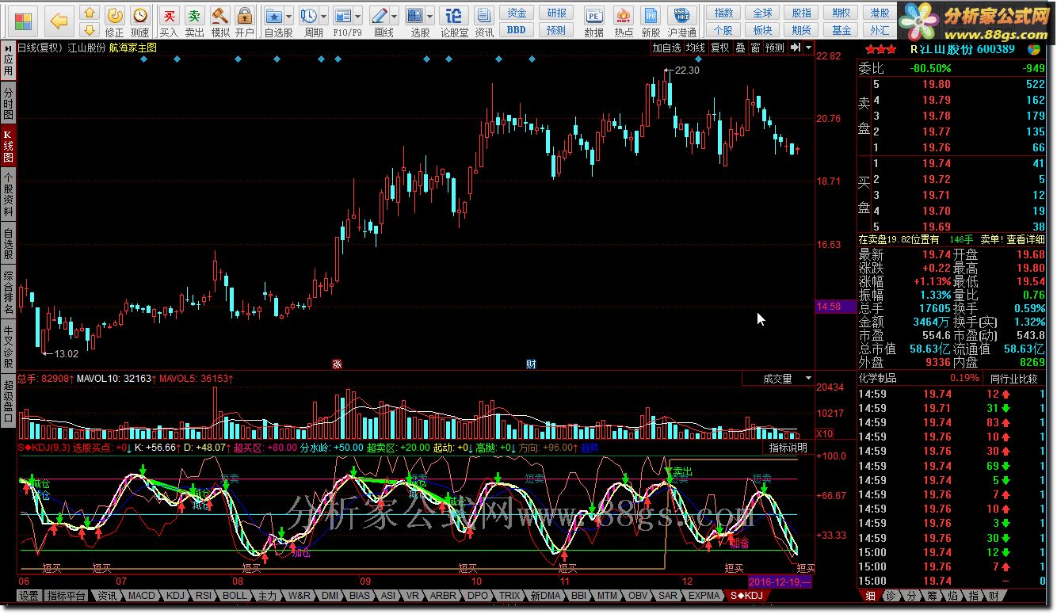Select the S◆KDJ indicator tab
The height and width of the screenshot is (614, 1057).
click(747, 596)
